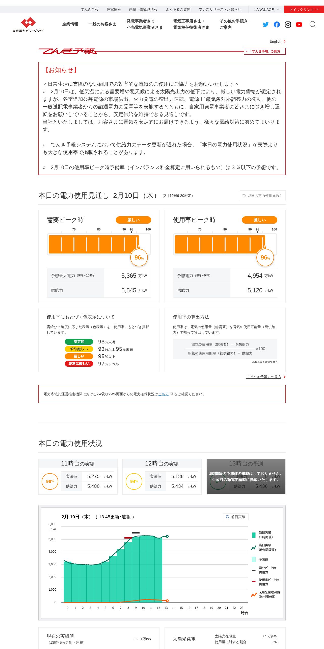Click the 5,365 万kW forecast value

click(x=134, y=276)
